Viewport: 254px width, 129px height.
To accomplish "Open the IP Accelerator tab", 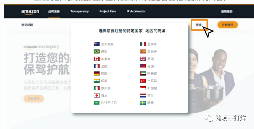I will click(x=136, y=11).
